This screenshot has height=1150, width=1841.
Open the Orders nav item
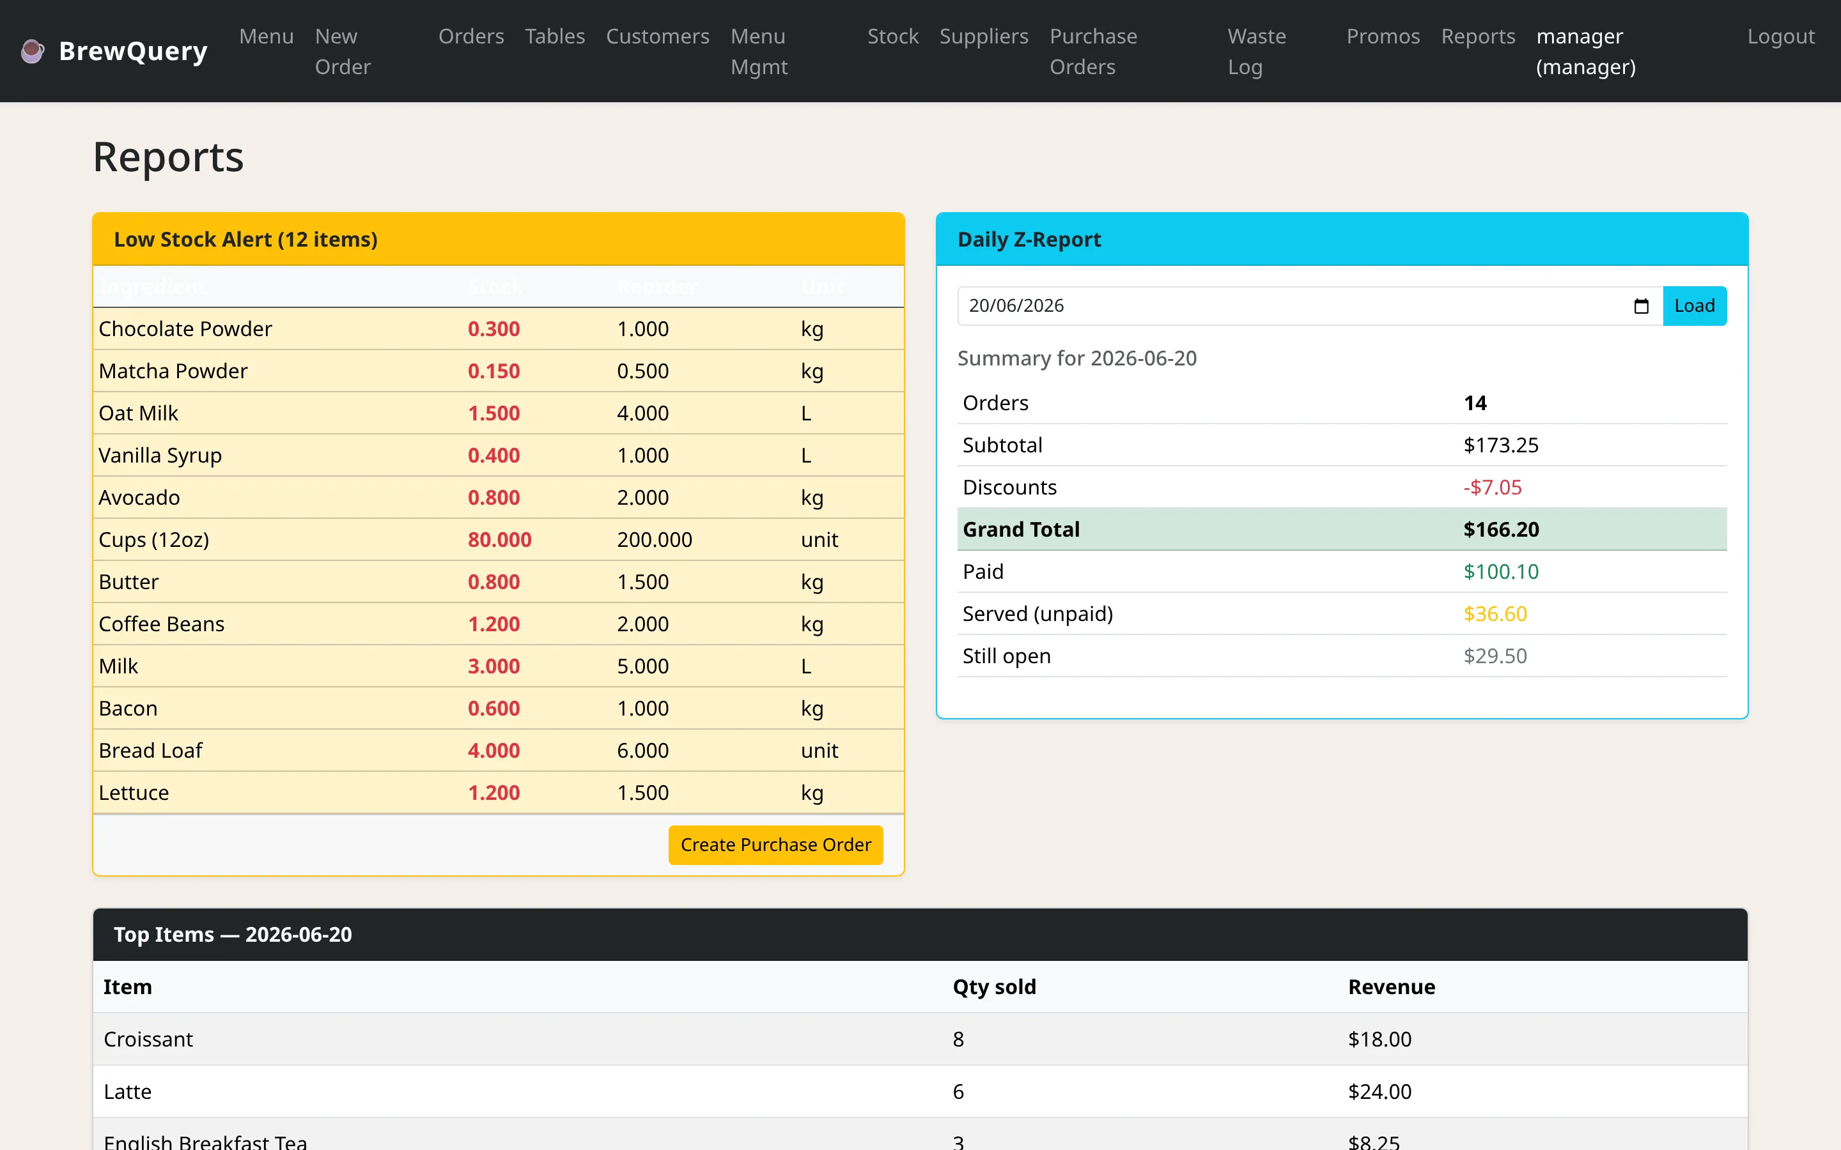tap(471, 36)
